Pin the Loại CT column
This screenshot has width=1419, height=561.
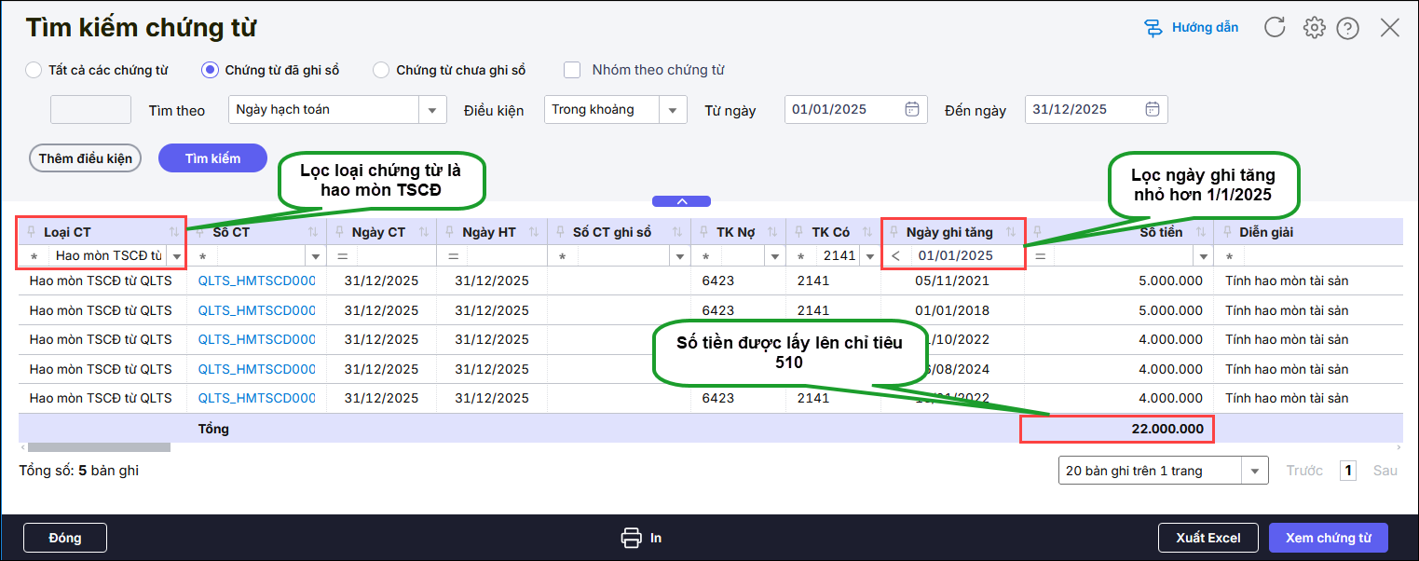coord(31,232)
